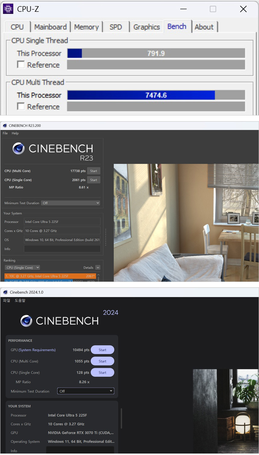The width and height of the screenshot is (259, 455).
Task: Click the Cinebench R23 title bar icon
Action: coord(5,125)
